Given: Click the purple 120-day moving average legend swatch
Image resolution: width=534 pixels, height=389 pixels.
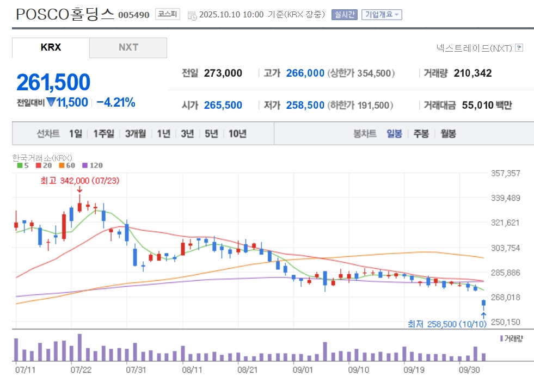Looking at the screenshot, I should pos(85,165).
